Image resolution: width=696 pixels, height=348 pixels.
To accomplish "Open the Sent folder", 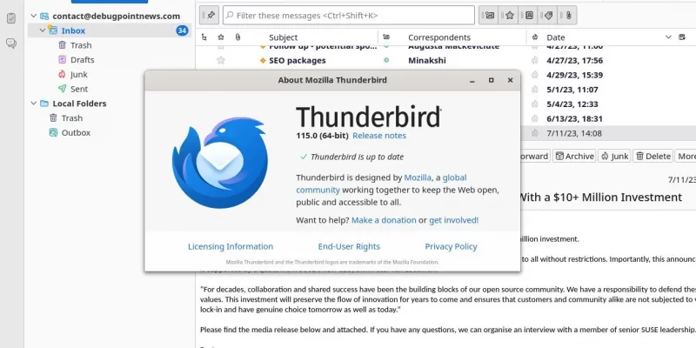I will (79, 90).
